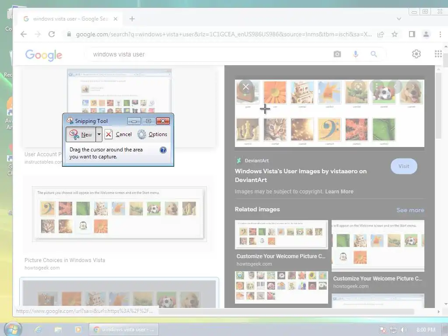The height and width of the screenshot is (336, 448).
Task: Open Snipping Tool Options
Action: coord(152,134)
